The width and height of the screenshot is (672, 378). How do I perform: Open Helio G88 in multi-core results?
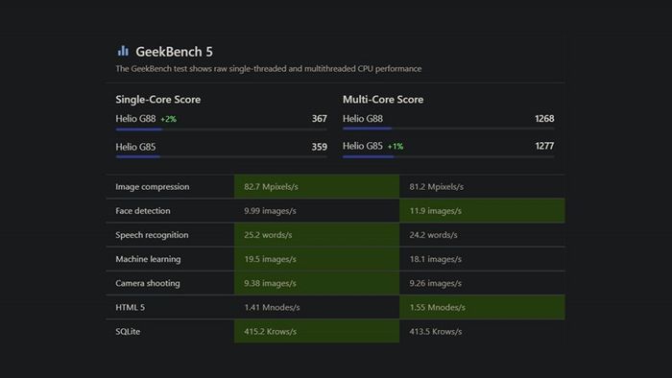pyautogui.click(x=363, y=119)
